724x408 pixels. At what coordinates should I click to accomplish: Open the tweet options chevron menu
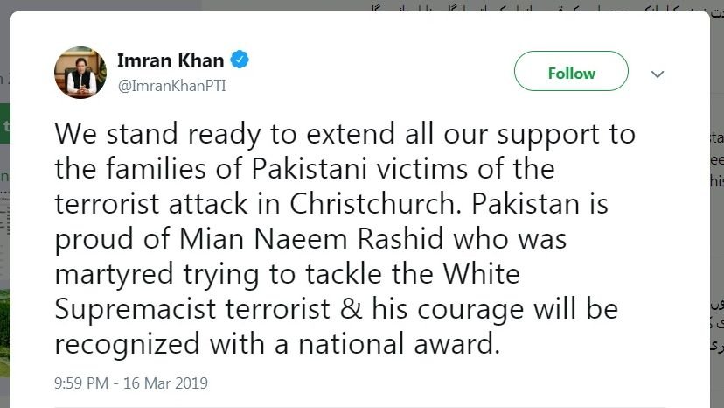tap(658, 74)
